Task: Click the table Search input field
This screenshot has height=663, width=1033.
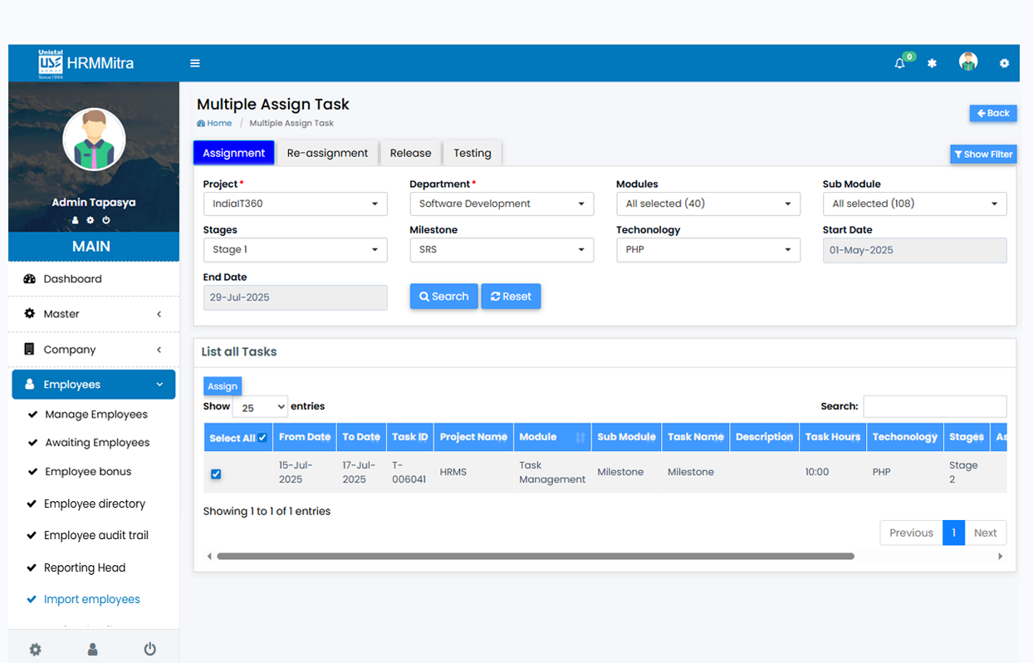Action: pyautogui.click(x=934, y=406)
